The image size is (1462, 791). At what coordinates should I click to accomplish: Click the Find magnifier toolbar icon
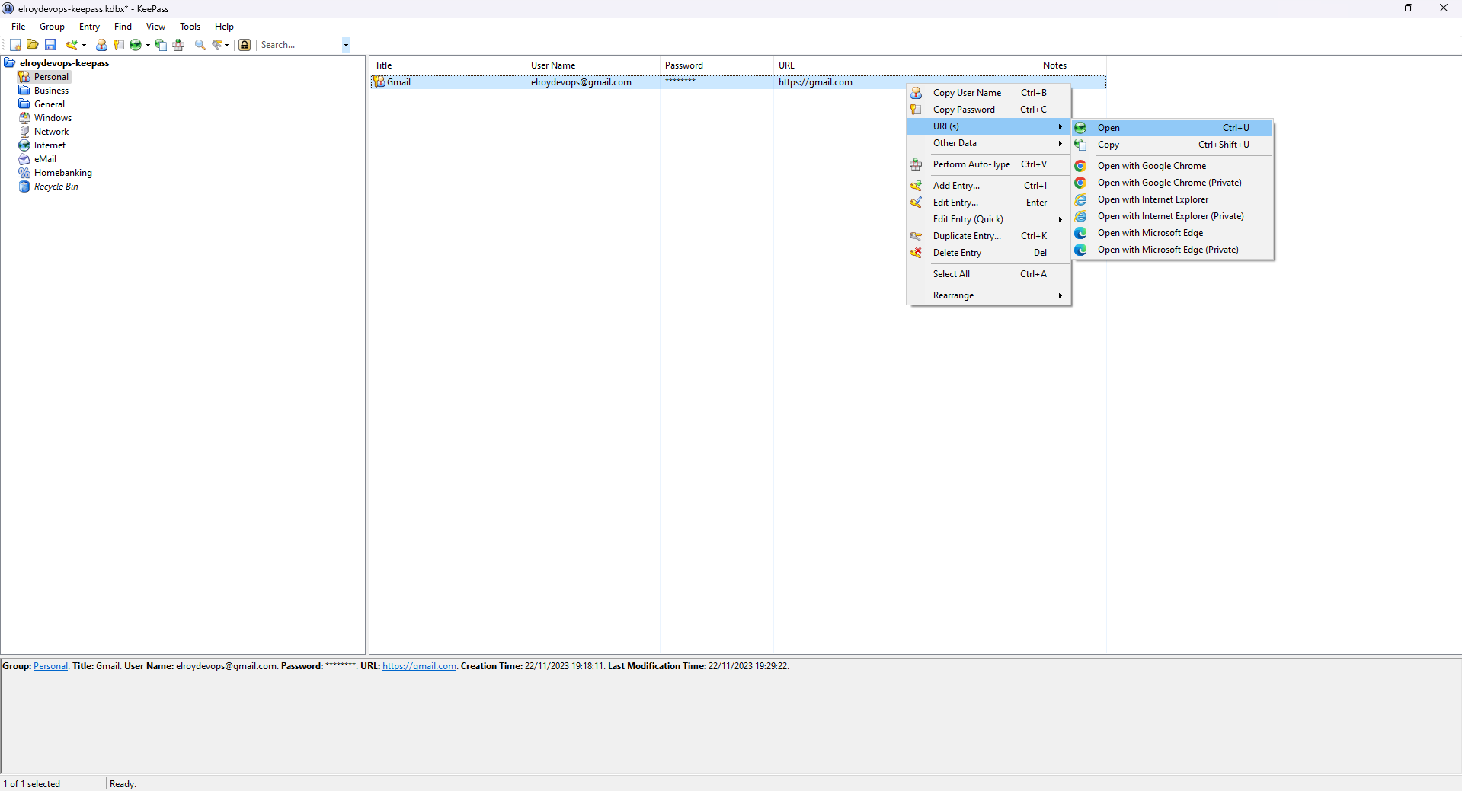coord(200,45)
